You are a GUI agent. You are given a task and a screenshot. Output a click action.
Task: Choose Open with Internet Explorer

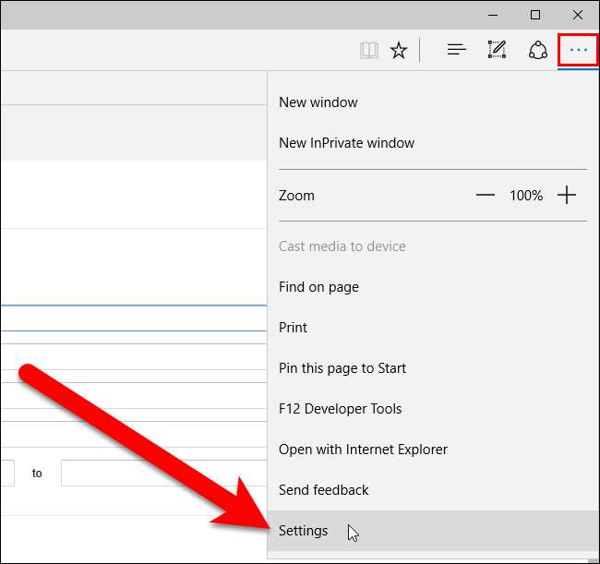click(x=363, y=450)
